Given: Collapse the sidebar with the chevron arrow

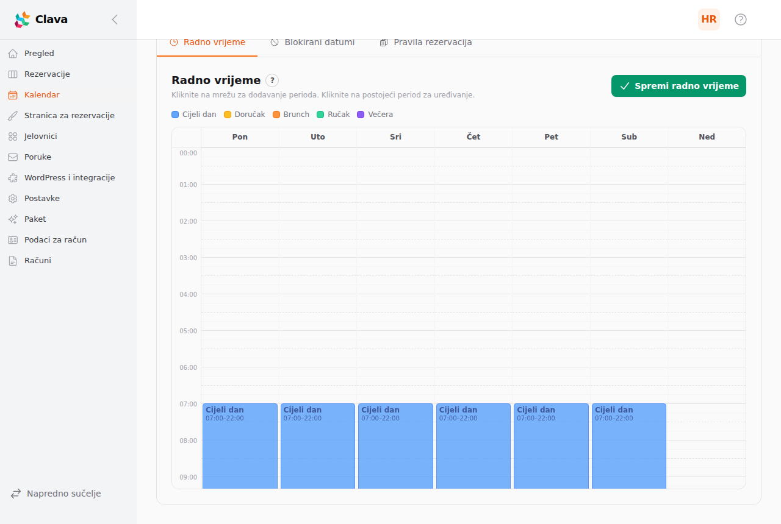Looking at the screenshot, I should click(x=115, y=19).
